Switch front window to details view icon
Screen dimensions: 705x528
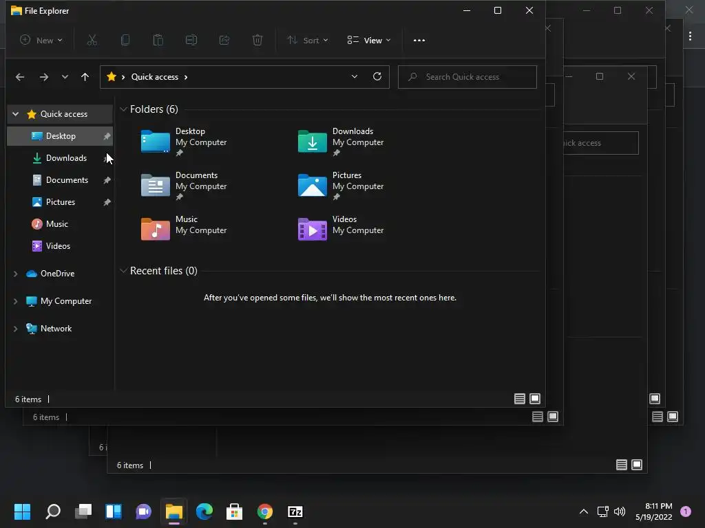tap(519, 399)
